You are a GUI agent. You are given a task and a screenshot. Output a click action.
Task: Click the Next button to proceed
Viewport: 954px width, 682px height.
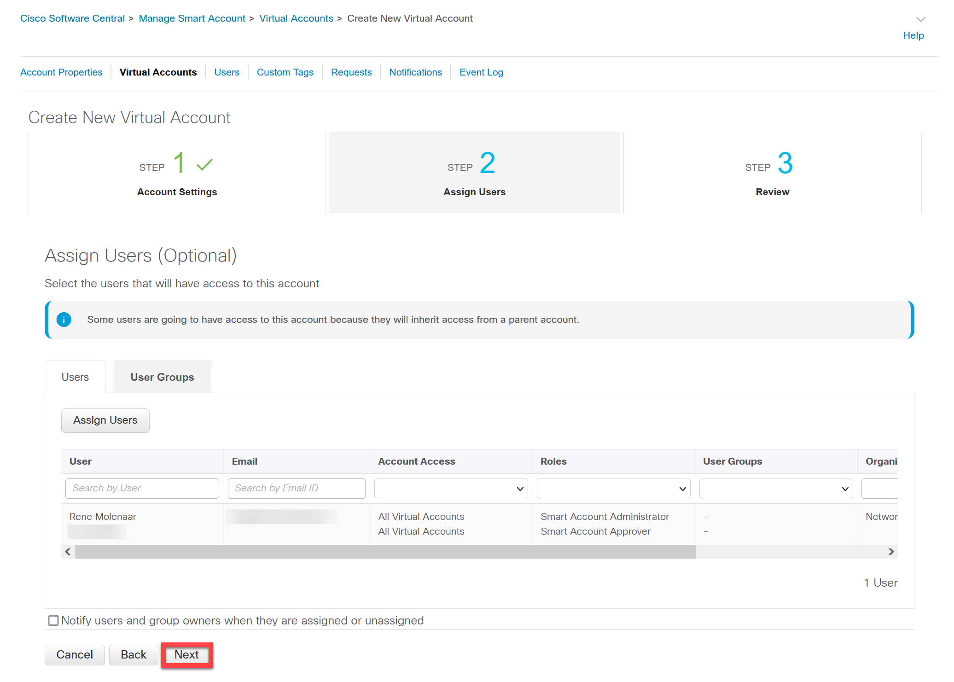point(186,654)
